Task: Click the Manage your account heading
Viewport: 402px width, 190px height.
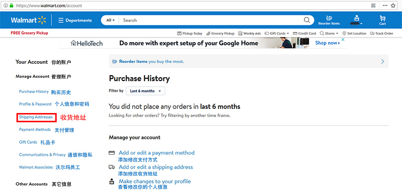Action: click(135, 137)
